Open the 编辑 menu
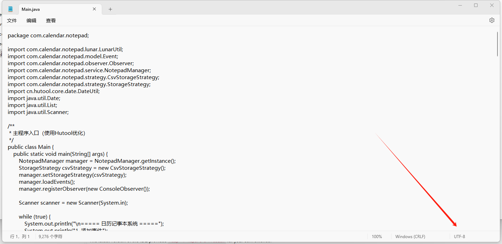Image resolution: width=502 pixels, height=244 pixels. [x=31, y=21]
